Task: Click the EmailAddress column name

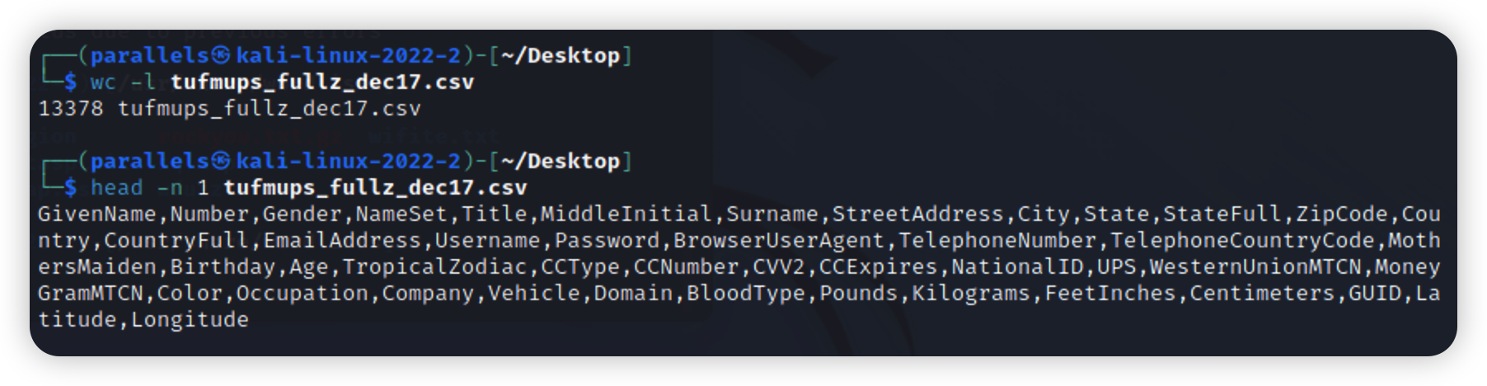Action: [342, 241]
